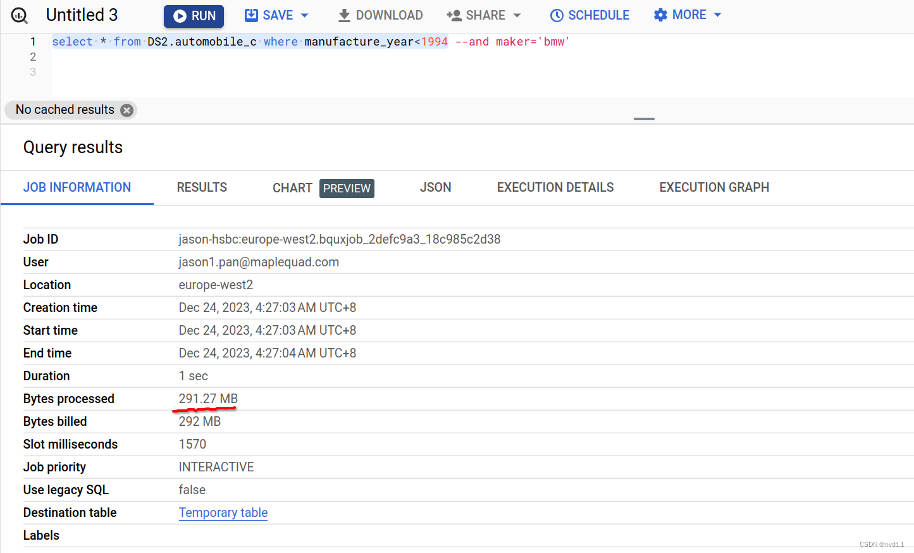
Task: Click the Labels row label
Action: (41, 535)
